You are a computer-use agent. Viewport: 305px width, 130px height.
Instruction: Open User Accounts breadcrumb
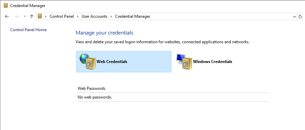[x=94, y=16]
